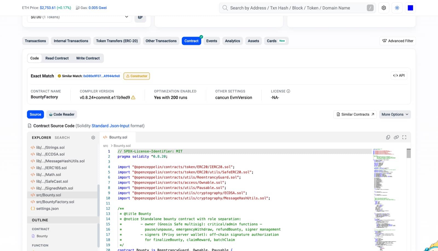
Task: Copy permalink with link icon
Action: click(396, 137)
